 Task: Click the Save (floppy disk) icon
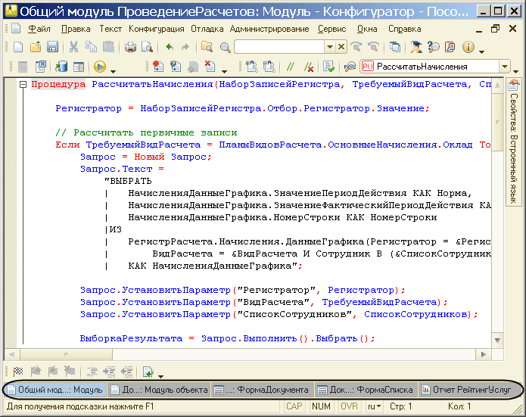[x=53, y=47]
